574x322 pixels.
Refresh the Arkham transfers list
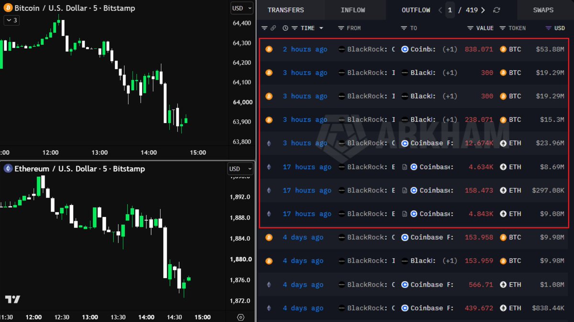click(497, 10)
